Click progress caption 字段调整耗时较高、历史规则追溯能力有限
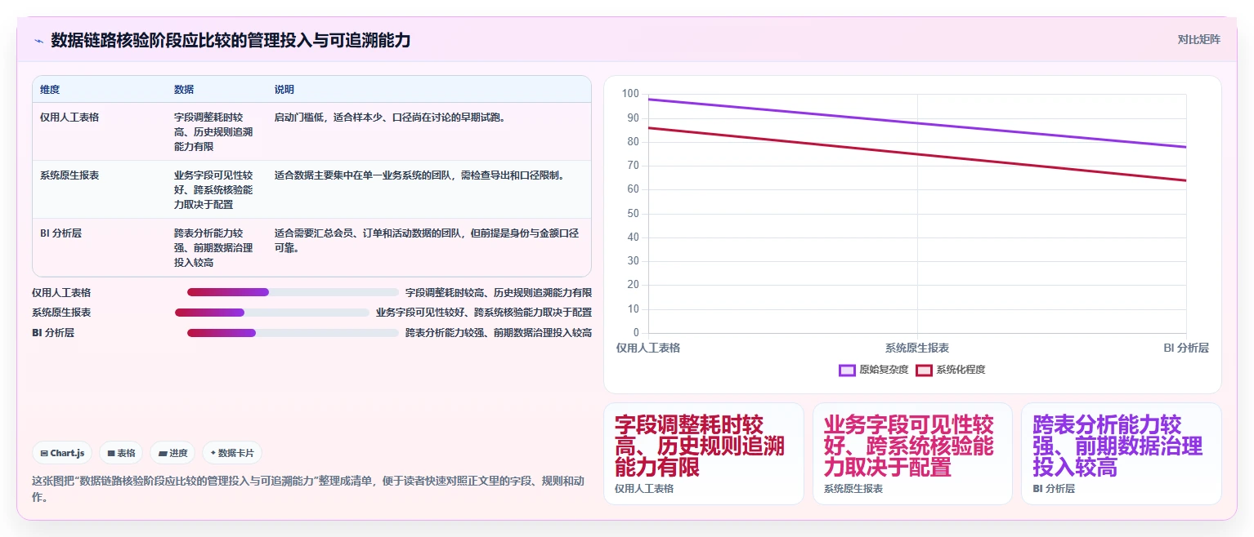 coord(499,292)
